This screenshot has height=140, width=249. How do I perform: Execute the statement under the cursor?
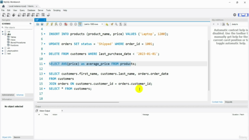point(52,24)
